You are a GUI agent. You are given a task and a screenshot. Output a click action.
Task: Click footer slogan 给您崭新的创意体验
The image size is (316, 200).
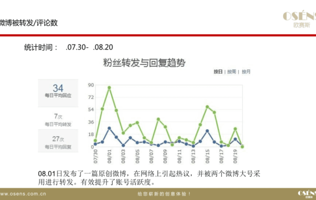click(164, 194)
